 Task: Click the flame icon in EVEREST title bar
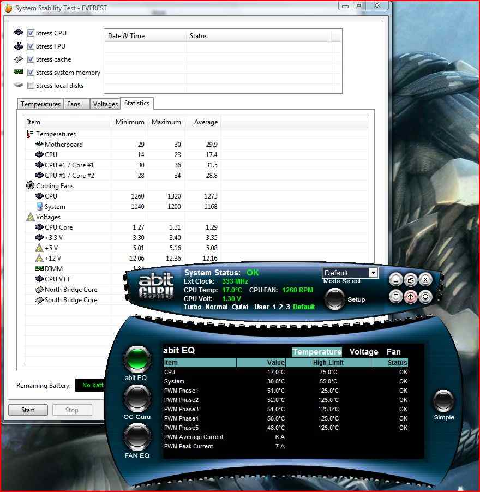[9, 8]
